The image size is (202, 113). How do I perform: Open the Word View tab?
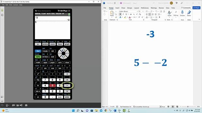coord(168,8)
